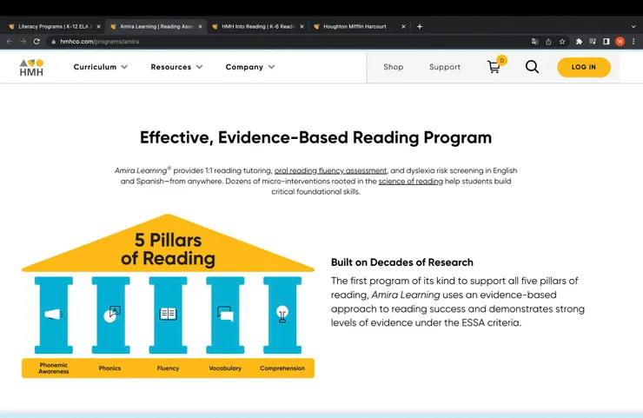Open the media control playlist icon

(x=593, y=42)
